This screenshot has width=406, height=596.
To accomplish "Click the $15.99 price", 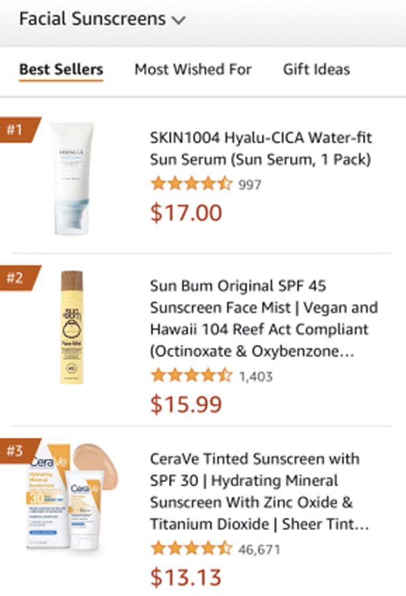I will [186, 404].
